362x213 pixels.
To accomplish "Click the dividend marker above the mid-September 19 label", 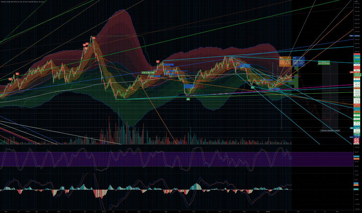I will click(180, 143).
